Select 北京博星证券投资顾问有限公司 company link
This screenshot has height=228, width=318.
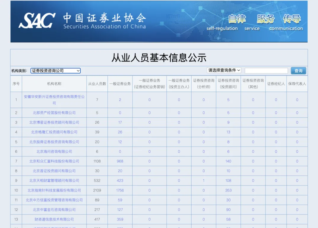point(54,122)
